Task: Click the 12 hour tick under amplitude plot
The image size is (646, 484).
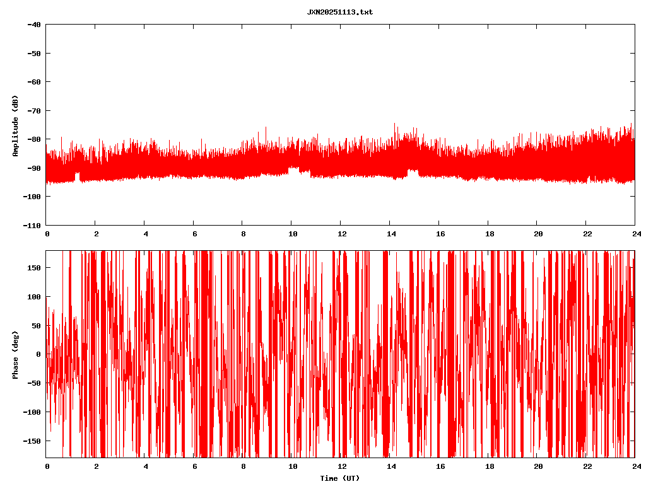Action: 341,234
